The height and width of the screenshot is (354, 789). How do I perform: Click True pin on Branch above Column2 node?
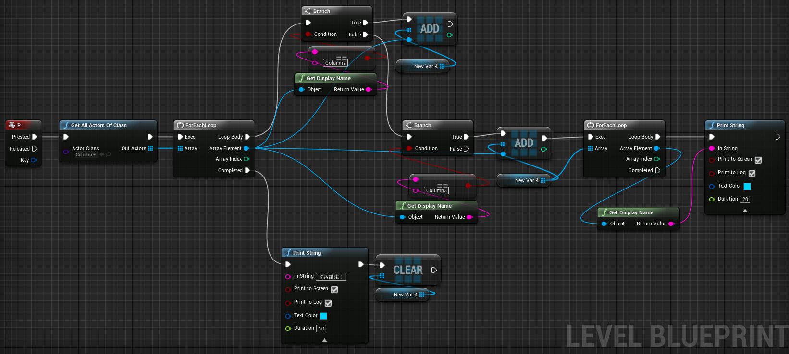366,23
